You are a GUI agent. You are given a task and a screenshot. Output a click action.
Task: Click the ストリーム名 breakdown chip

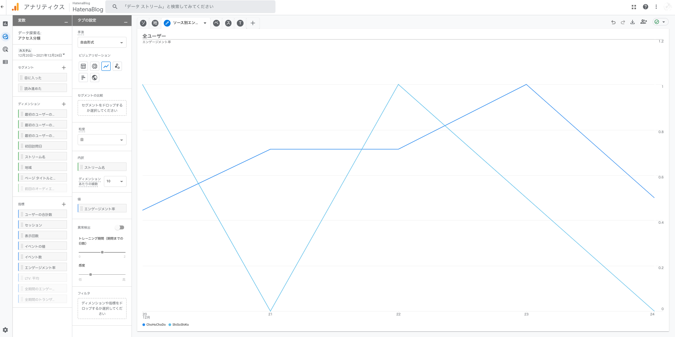[102, 167]
